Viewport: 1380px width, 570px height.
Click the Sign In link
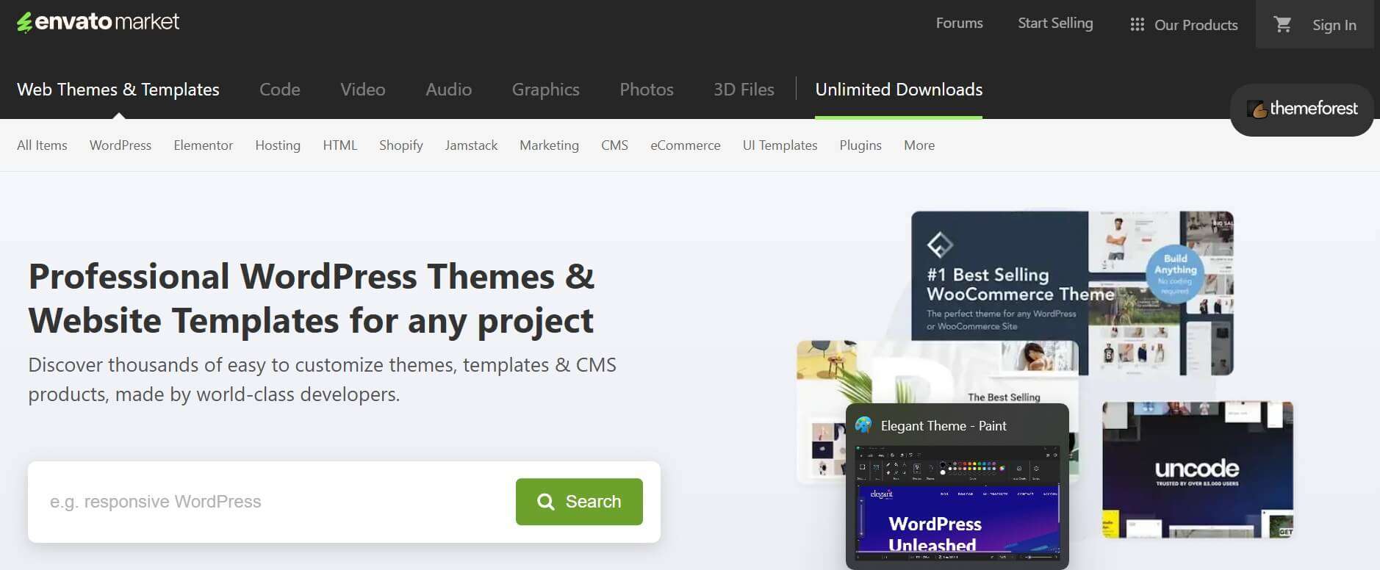(1334, 25)
